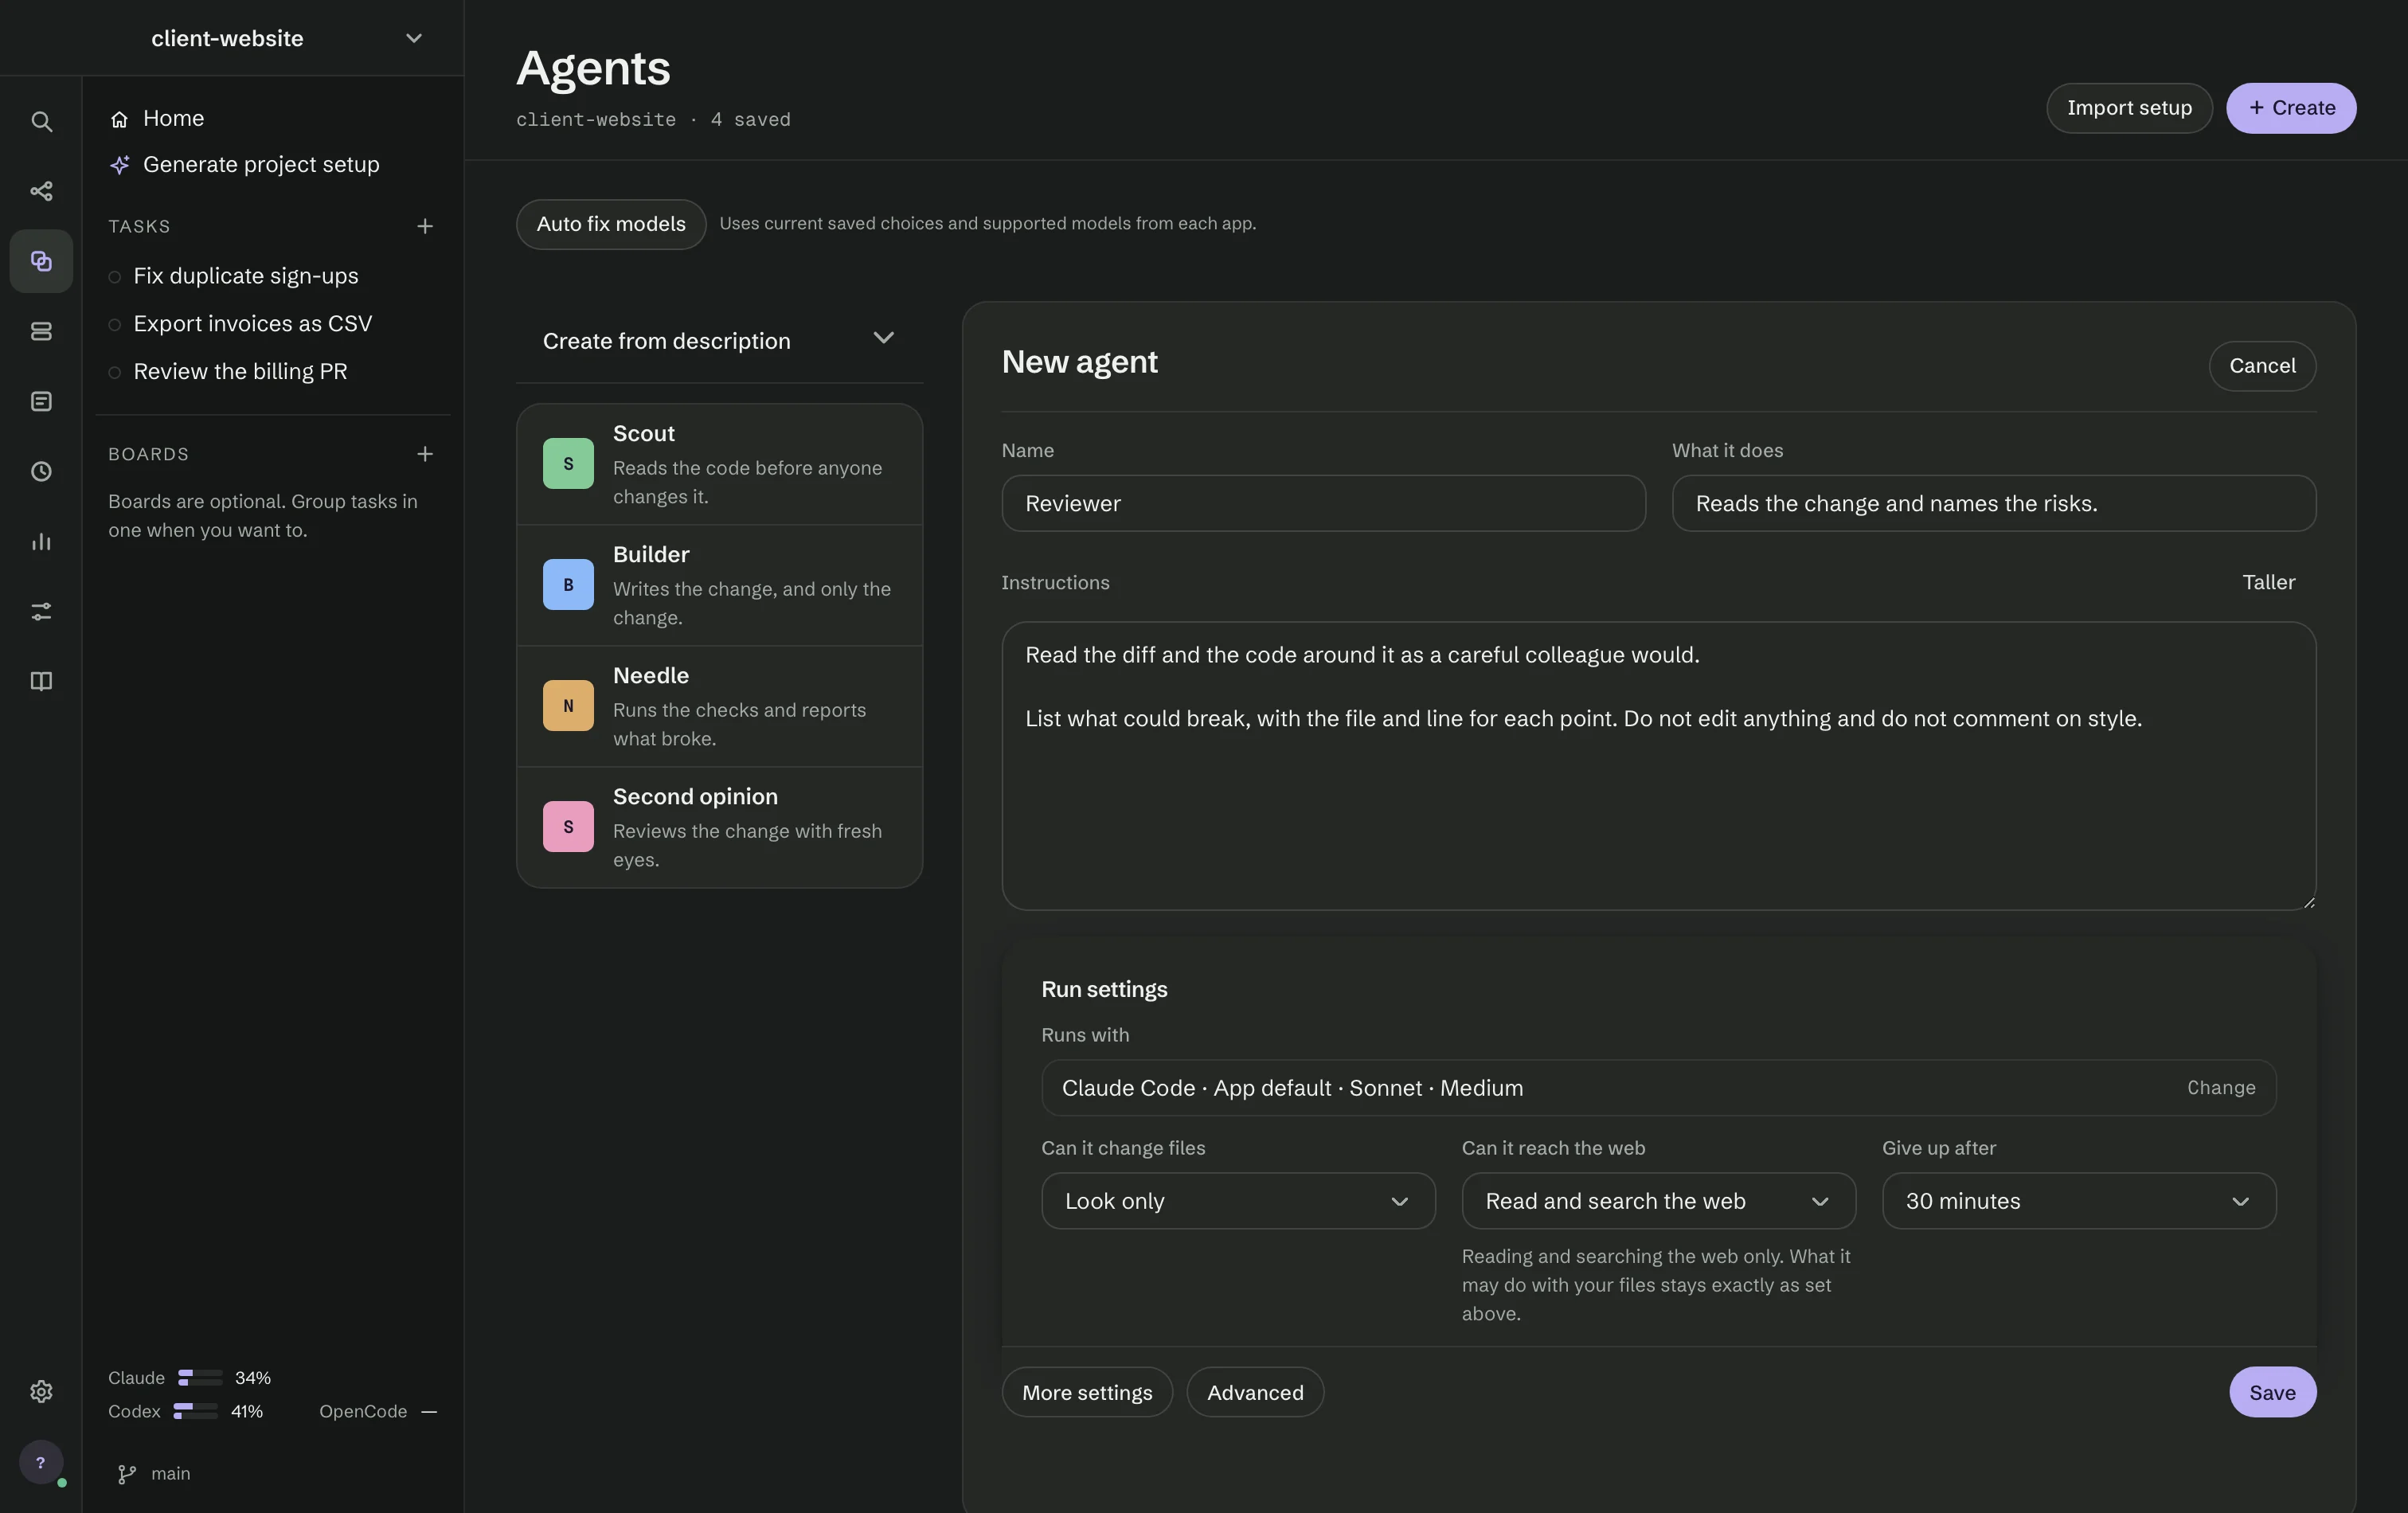Screen dimensions: 2408x1513
Task: Expand Create from description section
Action: pos(719,340)
